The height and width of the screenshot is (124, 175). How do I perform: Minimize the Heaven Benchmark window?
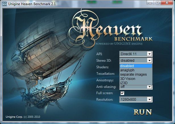pyautogui.click(x=149, y=3)
